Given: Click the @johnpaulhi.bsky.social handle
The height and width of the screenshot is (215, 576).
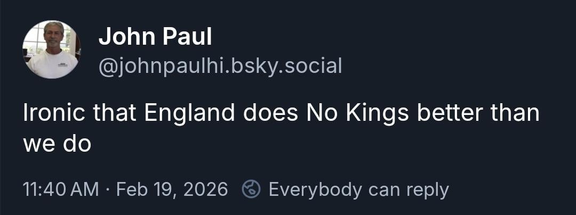Looking at the screenshot, I should (220, 65).
